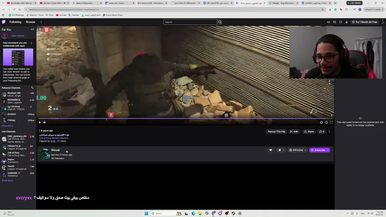Open a new browser tab
The height and width of the screenshot is (217, 386).
click(335, 3)
